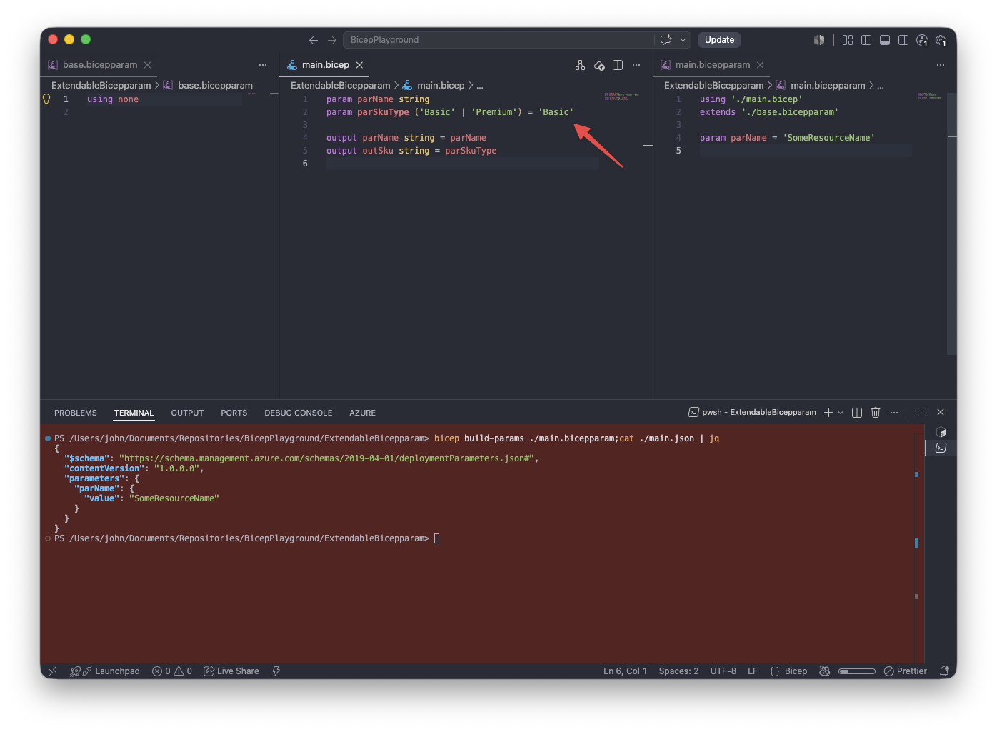Viewport: 997px width, 732px height.
Task: Expand the chat dropdown arrow beside Copilot icon
Action: pos(683,40)
